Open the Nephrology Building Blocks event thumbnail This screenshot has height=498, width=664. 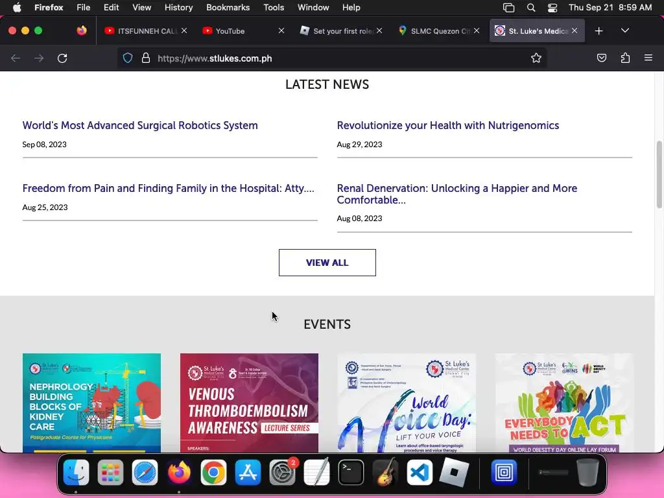(91, 403)
